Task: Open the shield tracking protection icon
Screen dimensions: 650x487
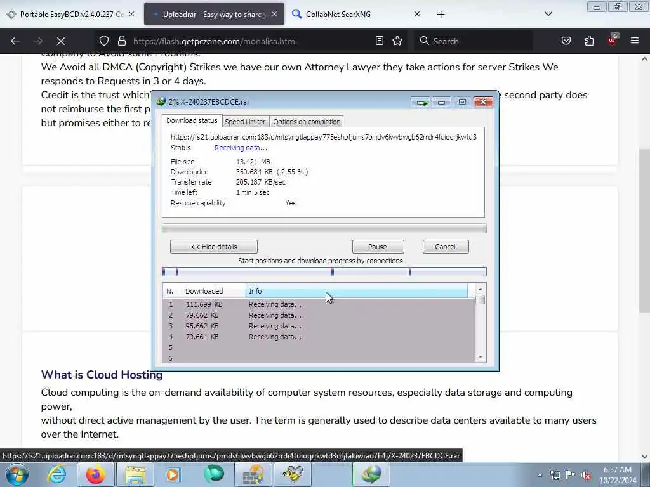Action: pyautogui.click(x=104, y=41)
